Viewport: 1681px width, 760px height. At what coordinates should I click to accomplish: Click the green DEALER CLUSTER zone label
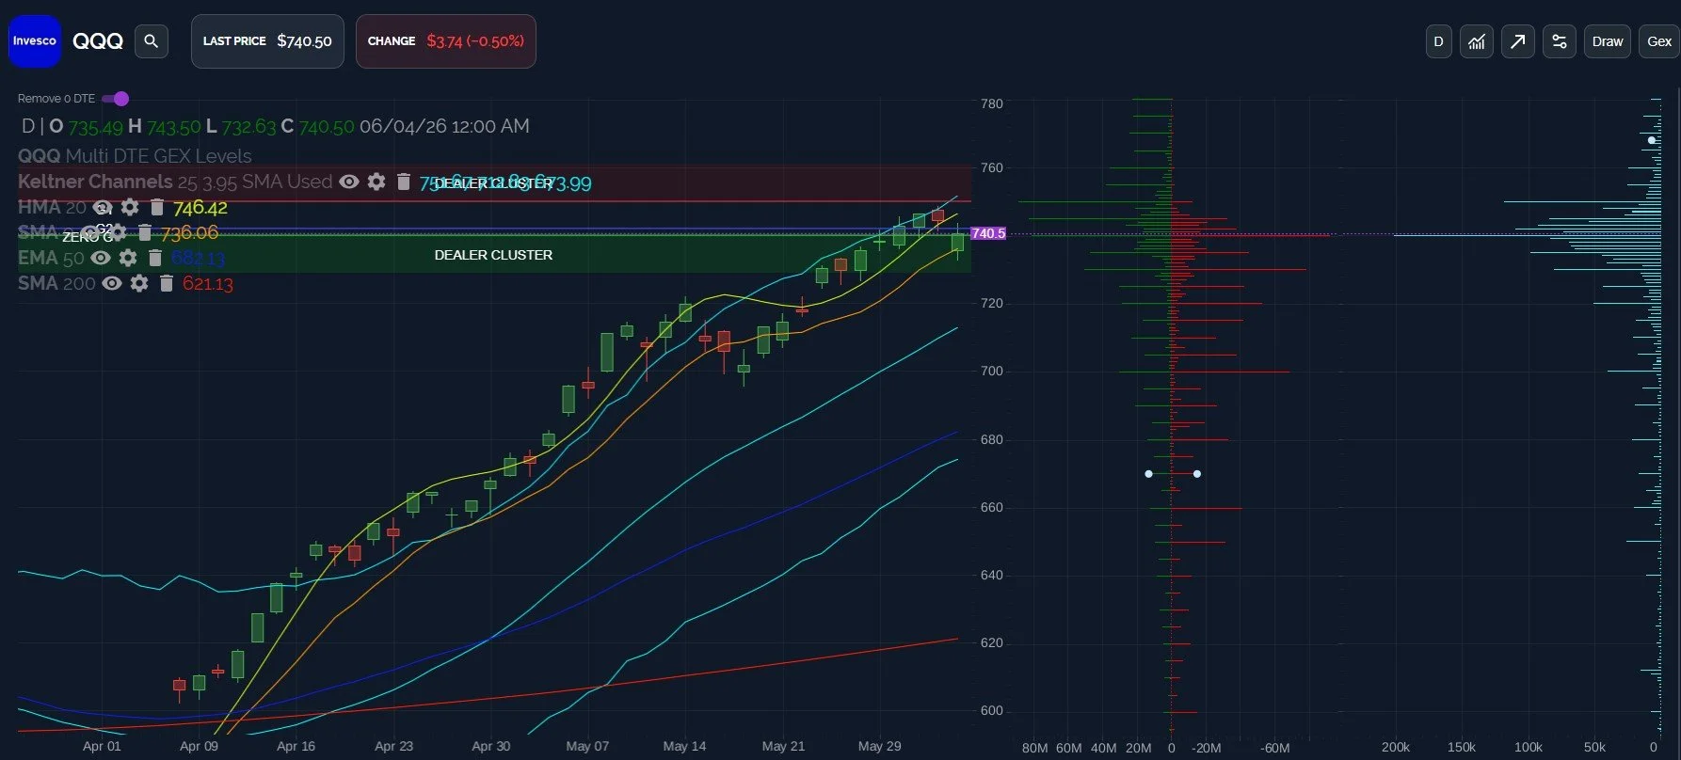[x=493, y=255]
